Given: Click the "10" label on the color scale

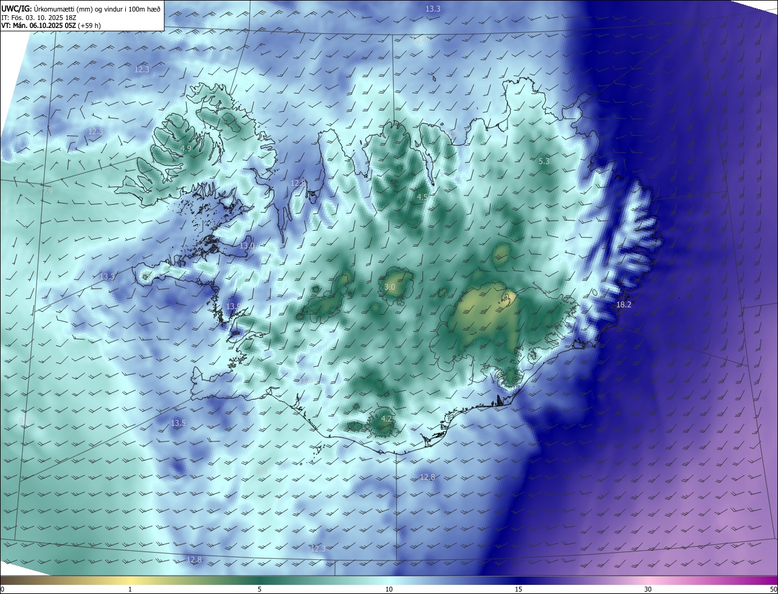Looking at the screenshot, I should [389, 589].
